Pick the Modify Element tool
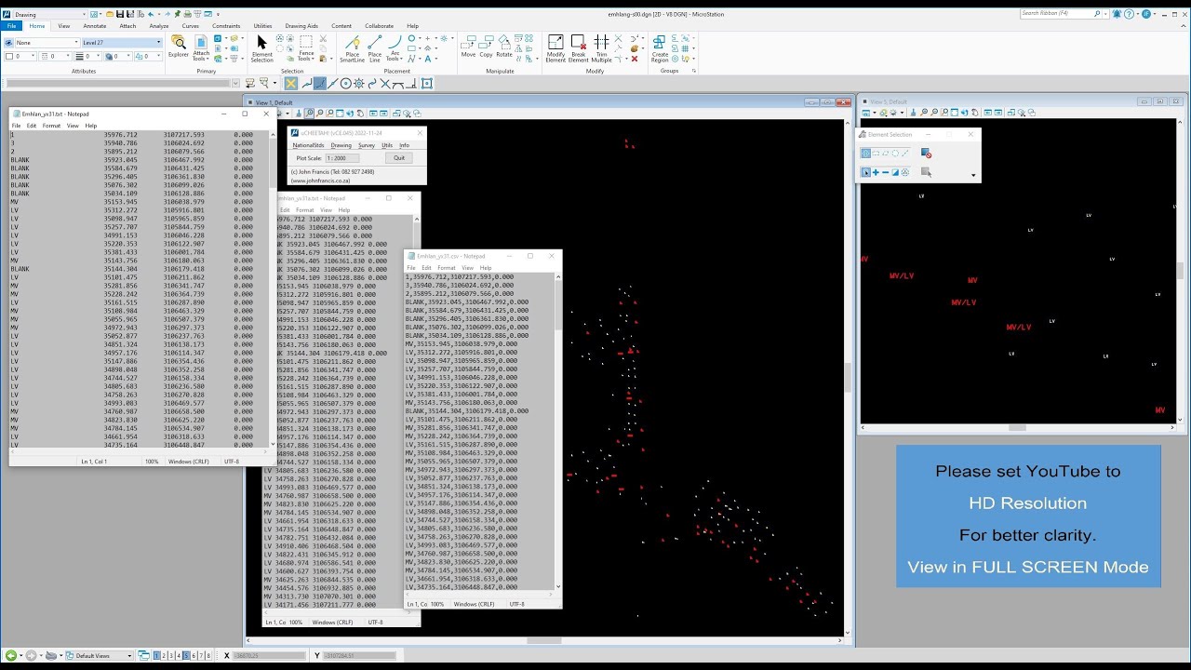Image resolution: width=1191 pixels, height=670 pixels. point(555,48)
